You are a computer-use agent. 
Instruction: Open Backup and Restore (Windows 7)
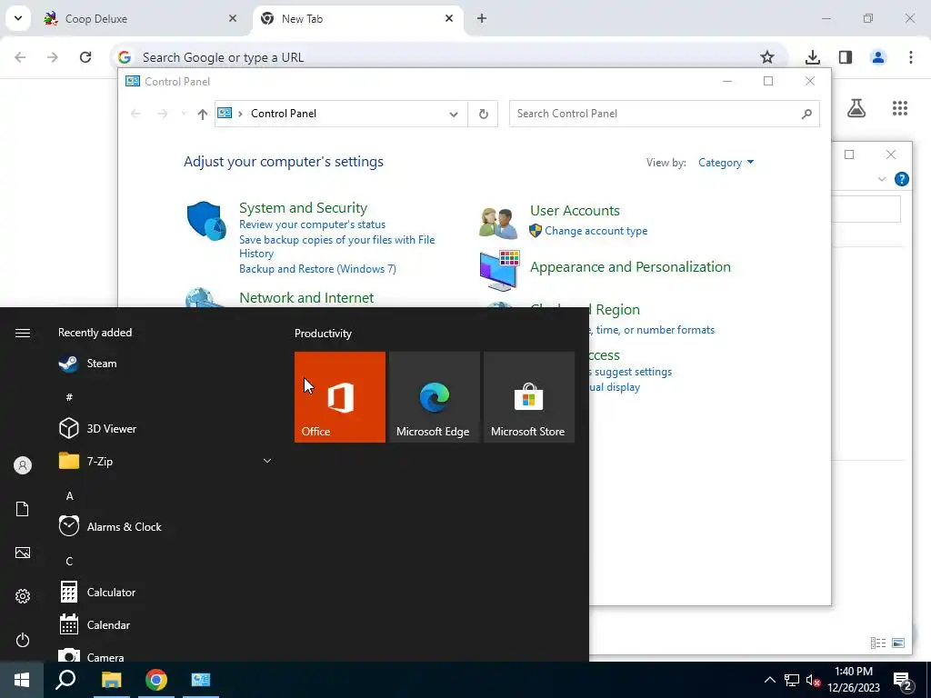tap(317, 269)
